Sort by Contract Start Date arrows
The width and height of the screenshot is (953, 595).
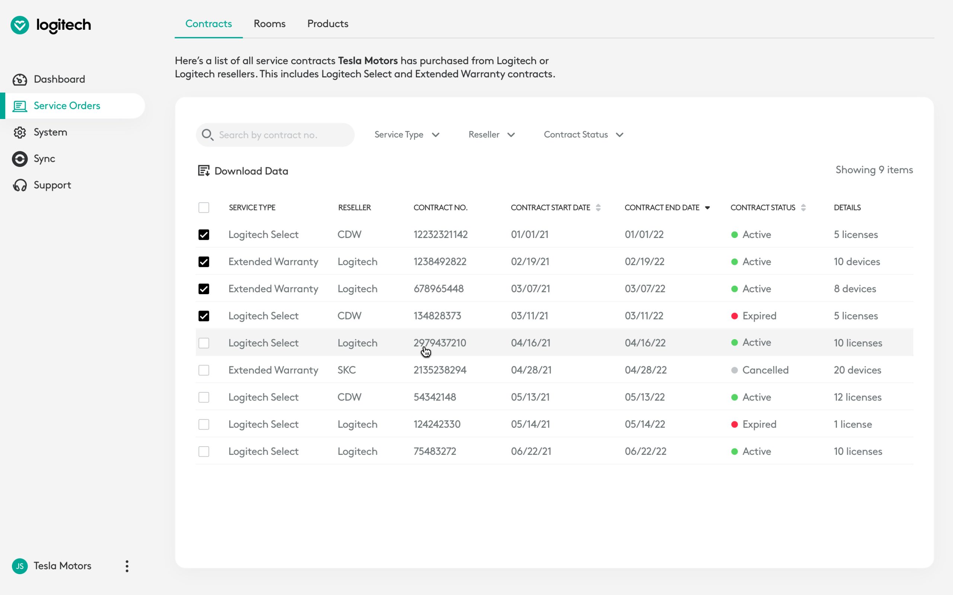(x=598, y=208)
